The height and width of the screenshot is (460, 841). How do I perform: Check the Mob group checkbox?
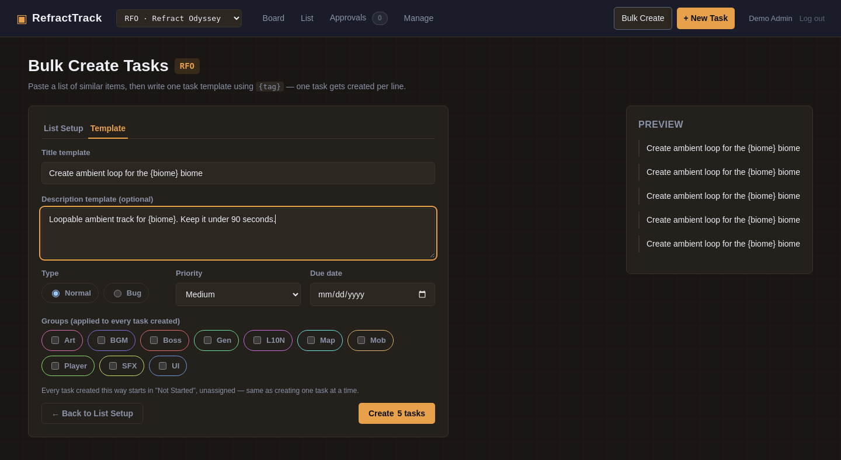pyautogui.click(x=361, y=340)
